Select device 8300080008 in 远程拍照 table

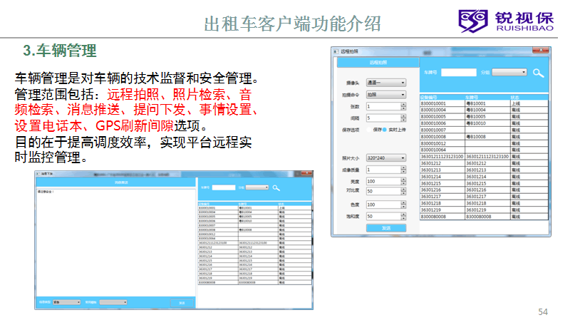484,217
